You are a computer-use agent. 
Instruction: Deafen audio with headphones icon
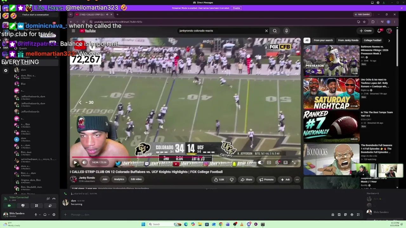click(45, 215)
